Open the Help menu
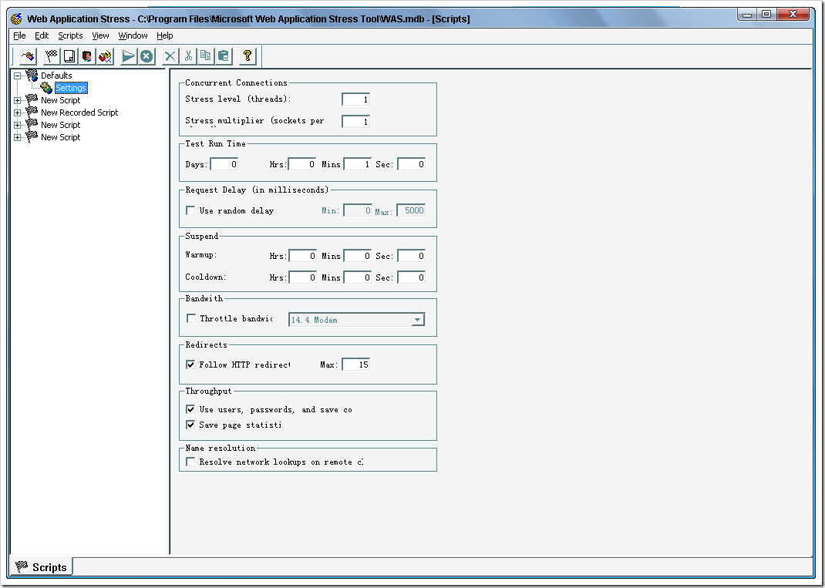Viewport: 825px width, 588px height. (x=165, y=35)
